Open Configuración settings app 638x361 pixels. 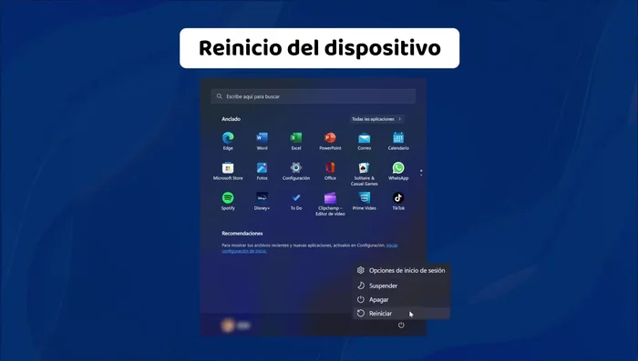pos(296,171)
